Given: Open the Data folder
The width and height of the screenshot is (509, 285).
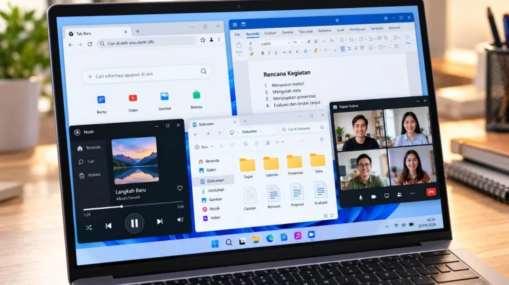Looking at the screenshot, I should point(318,163).
